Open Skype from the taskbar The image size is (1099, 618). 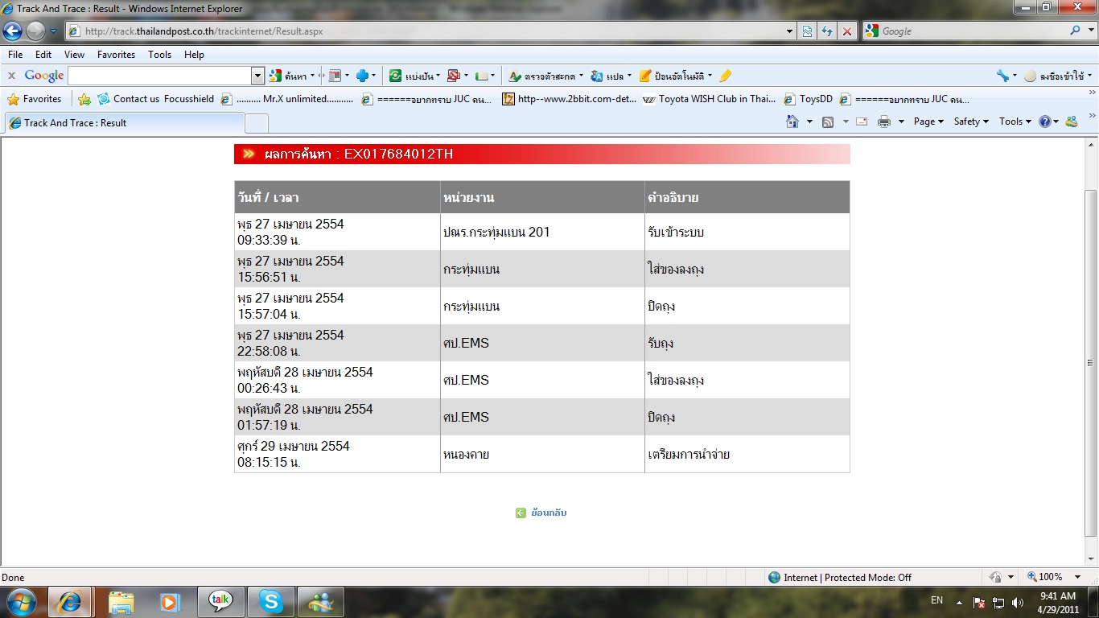pyautogui.click(x=270, y=601)
